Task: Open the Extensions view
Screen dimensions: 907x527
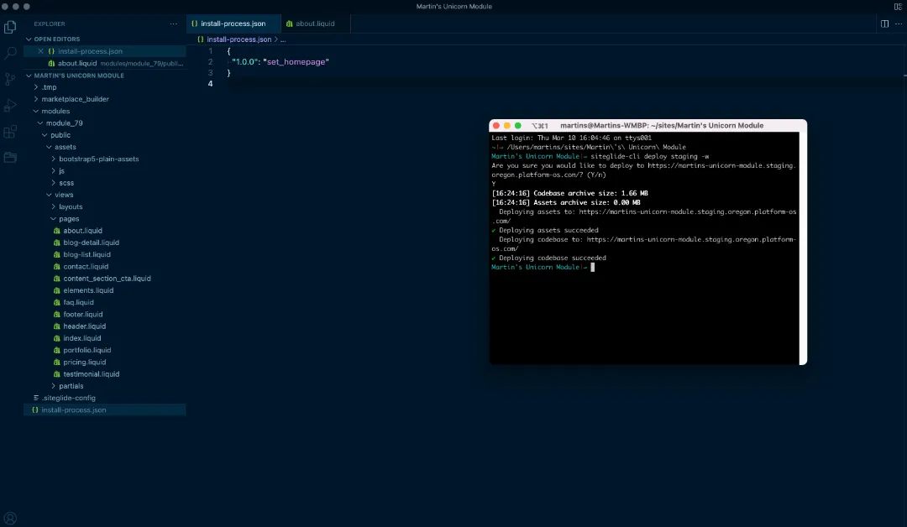Action: click(11, 132)
